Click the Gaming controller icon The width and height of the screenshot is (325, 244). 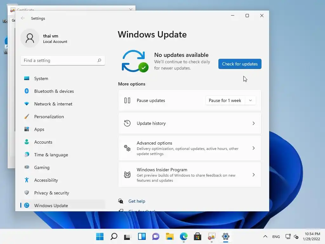[27, 167]
